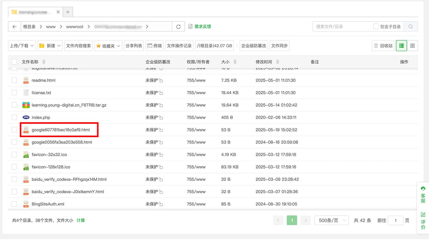Click 计算 to compute total file size
Image resolution: width=429 pixels, height=245 pixels.
(x=81, y=220)
